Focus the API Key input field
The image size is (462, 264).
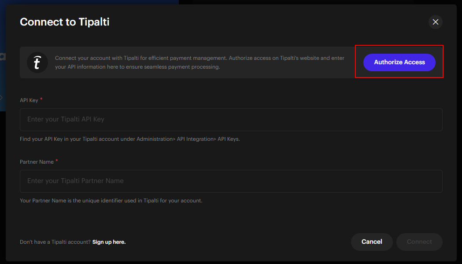tap(231, 120)
